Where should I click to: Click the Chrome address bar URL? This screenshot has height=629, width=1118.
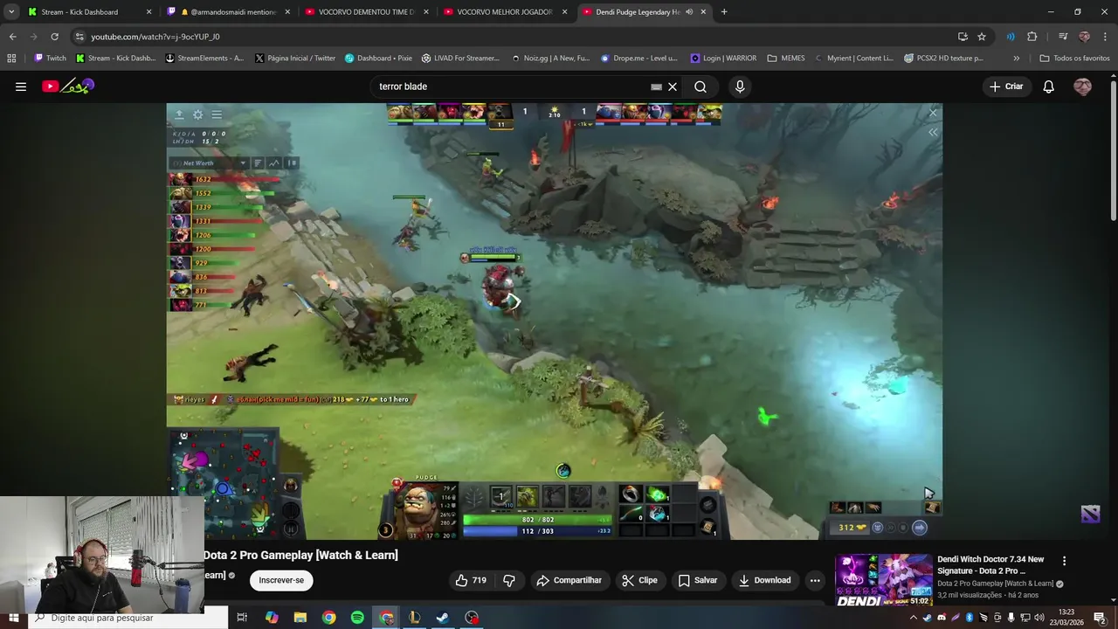tap(155, 37)
